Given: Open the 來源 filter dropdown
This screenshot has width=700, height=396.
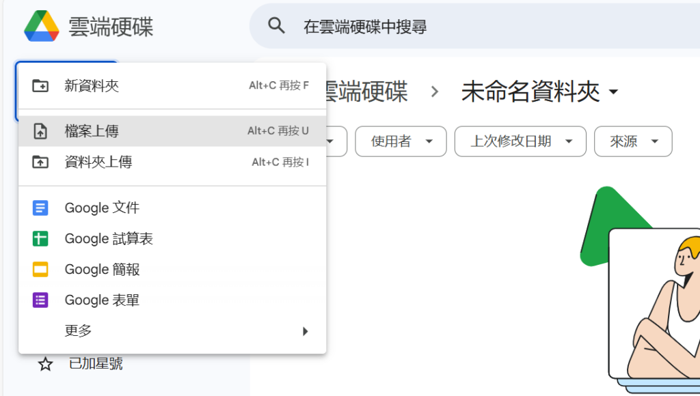Looking at the screenshot, I should click(633, 141).
